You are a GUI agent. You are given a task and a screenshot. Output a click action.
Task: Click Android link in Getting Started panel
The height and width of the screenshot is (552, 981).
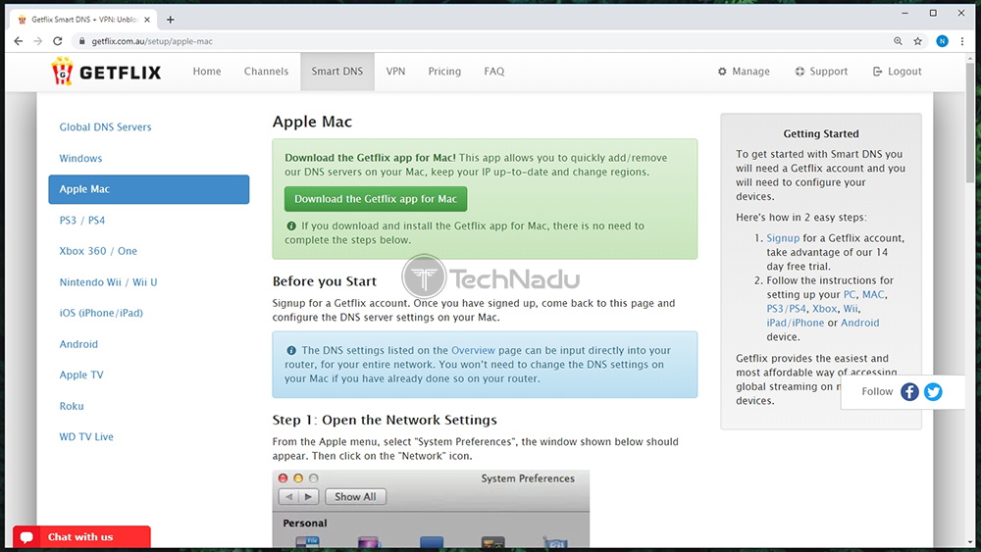point(859,323)
